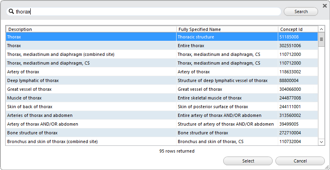This screenshot has height=170, width=330.
Task: Click the scroll up arrow in the results list
Action: click(x=321, y=29)
